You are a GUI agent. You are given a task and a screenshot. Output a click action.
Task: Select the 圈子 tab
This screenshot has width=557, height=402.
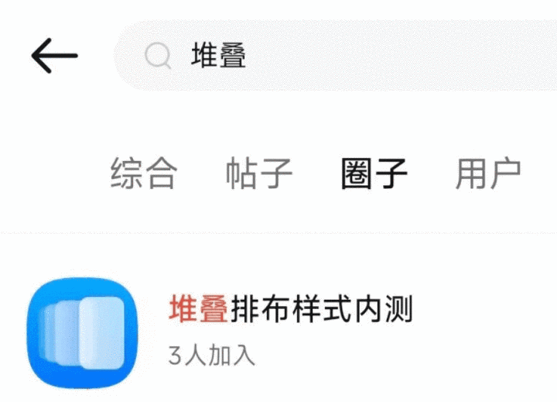374,173
